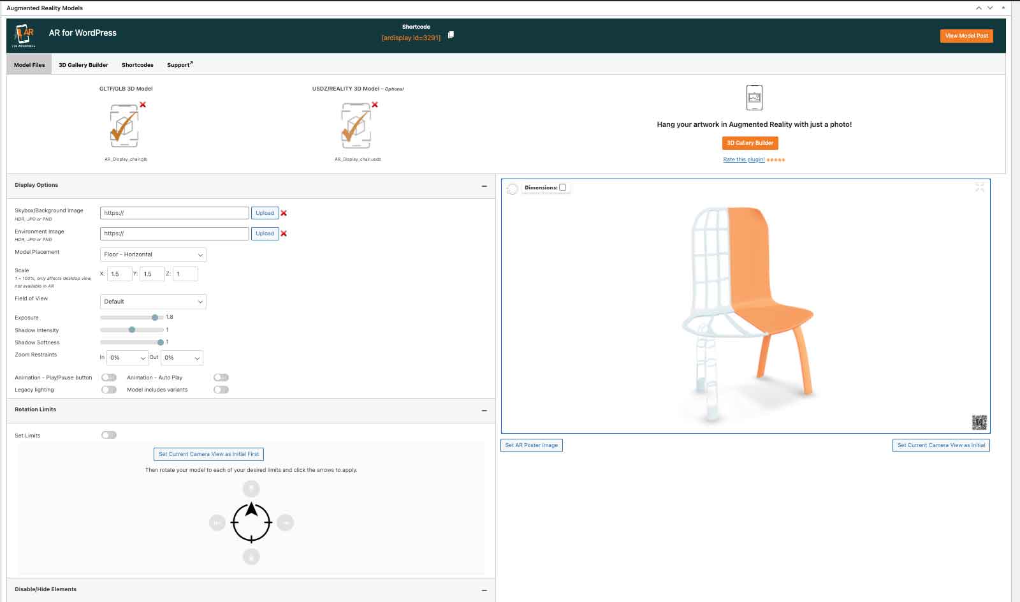The width and height of the screenshot is (1020, 602).
Task: Click the phone artwork icon above gallery text
Action: 754,98
